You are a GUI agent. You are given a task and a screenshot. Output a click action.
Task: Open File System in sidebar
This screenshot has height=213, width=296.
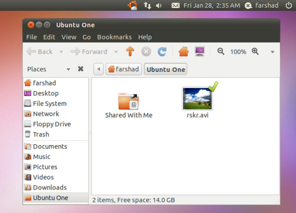(56, 103)
